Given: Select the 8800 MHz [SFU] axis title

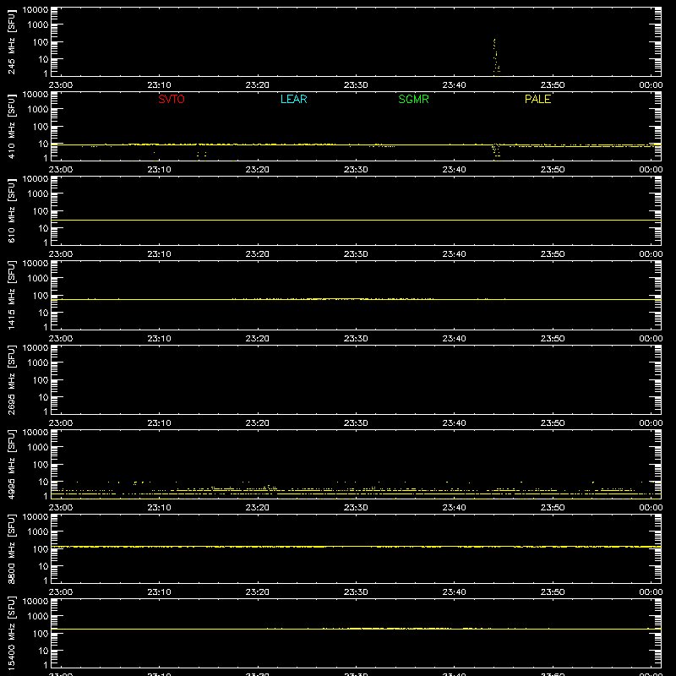Looking at the screenshot, I should coord(11,548).
